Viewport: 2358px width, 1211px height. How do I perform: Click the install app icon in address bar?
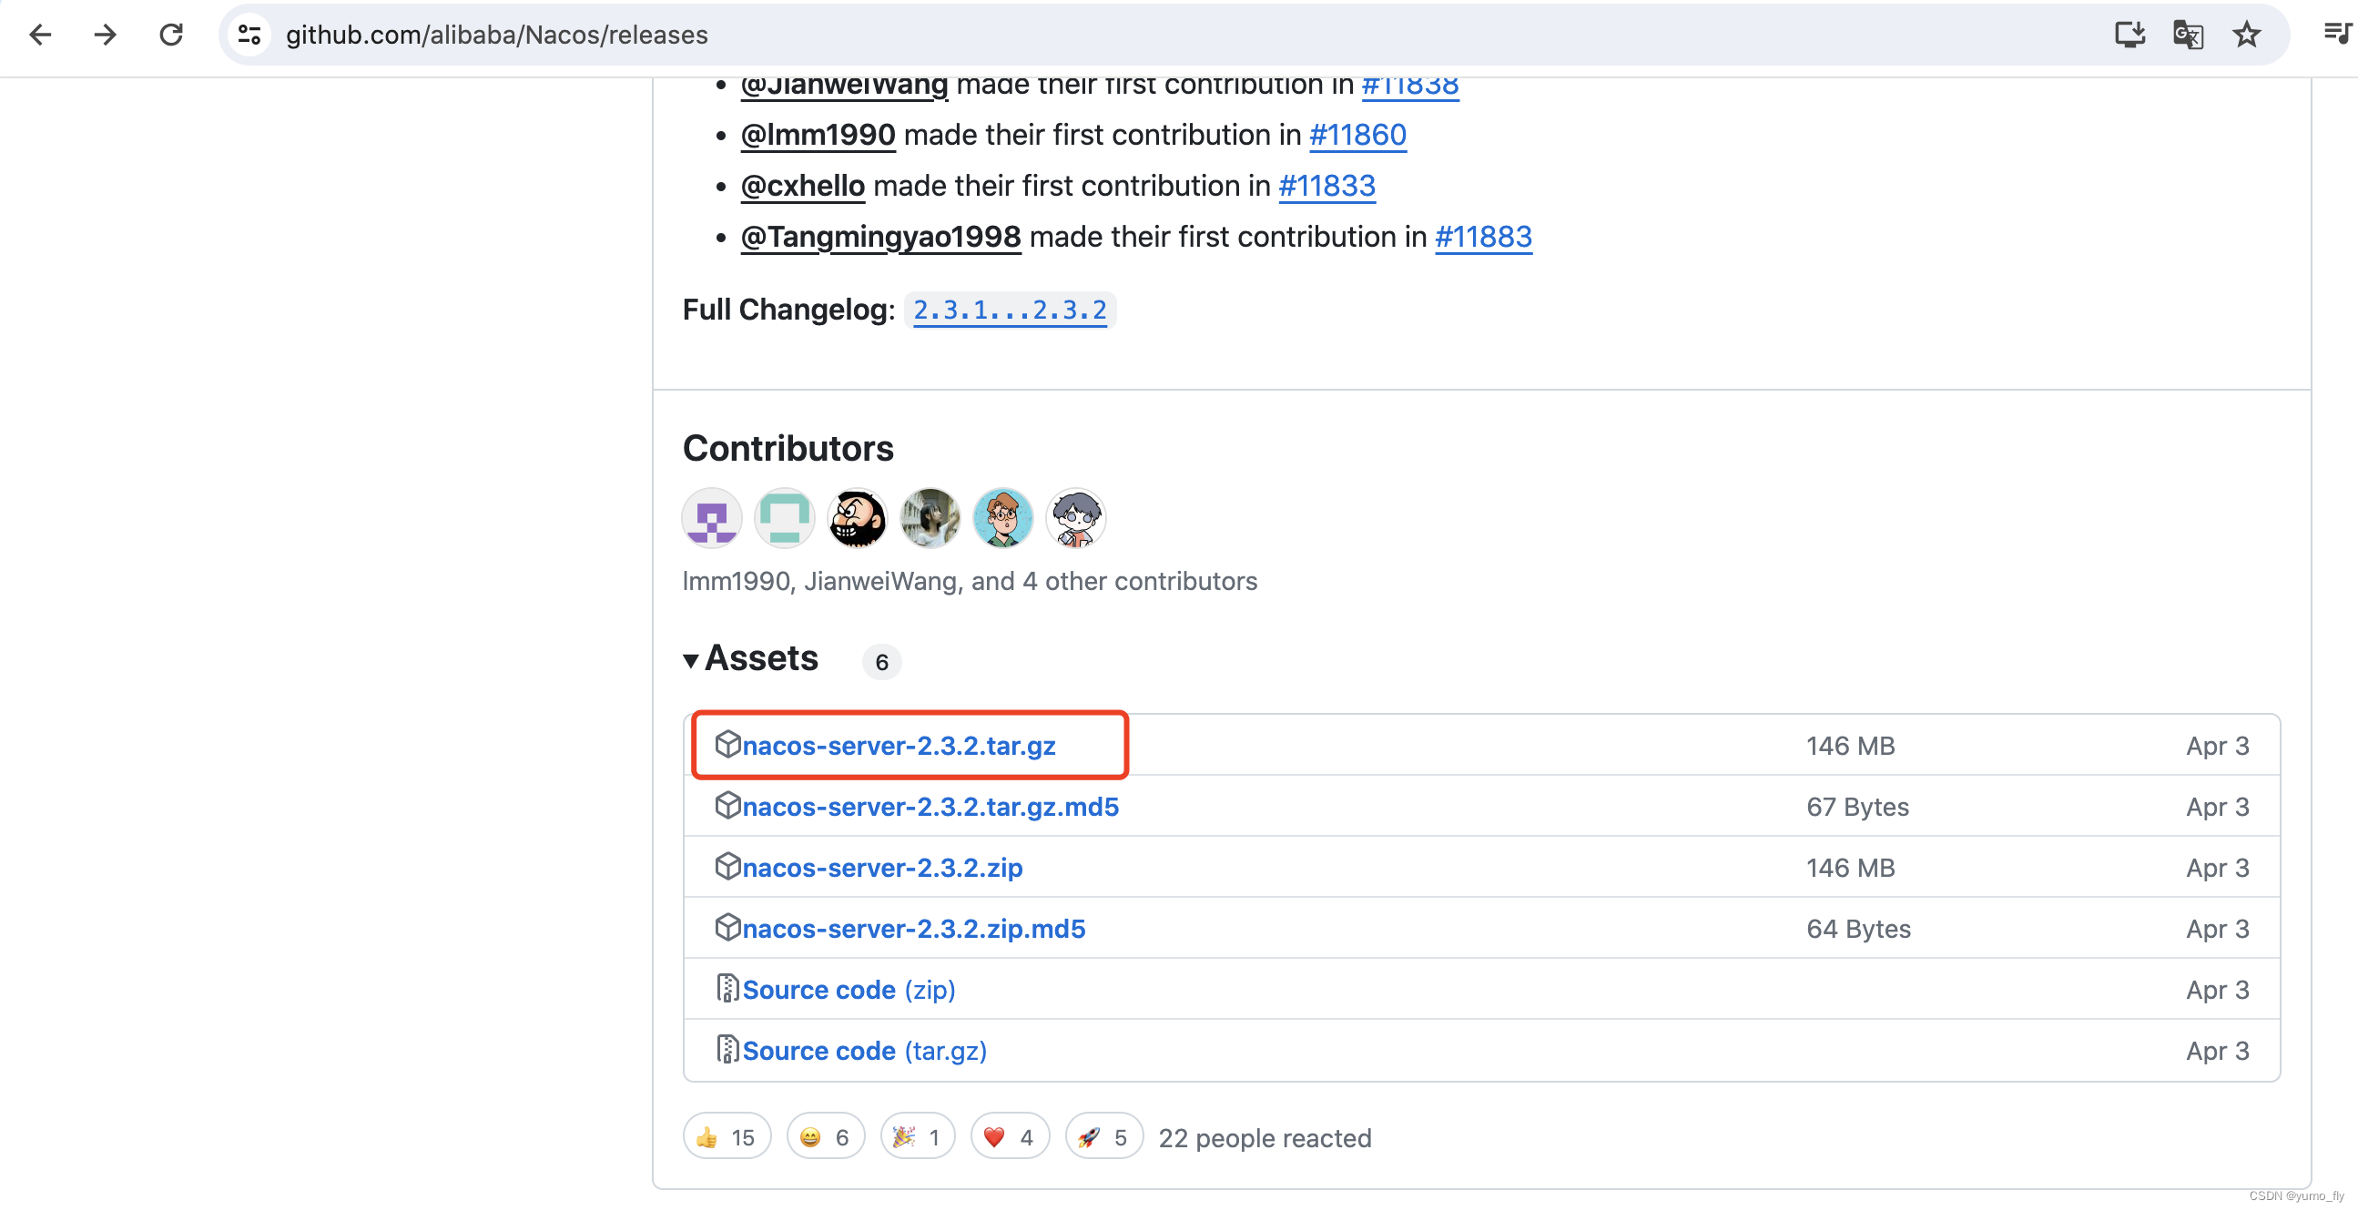coord(2129,35)
